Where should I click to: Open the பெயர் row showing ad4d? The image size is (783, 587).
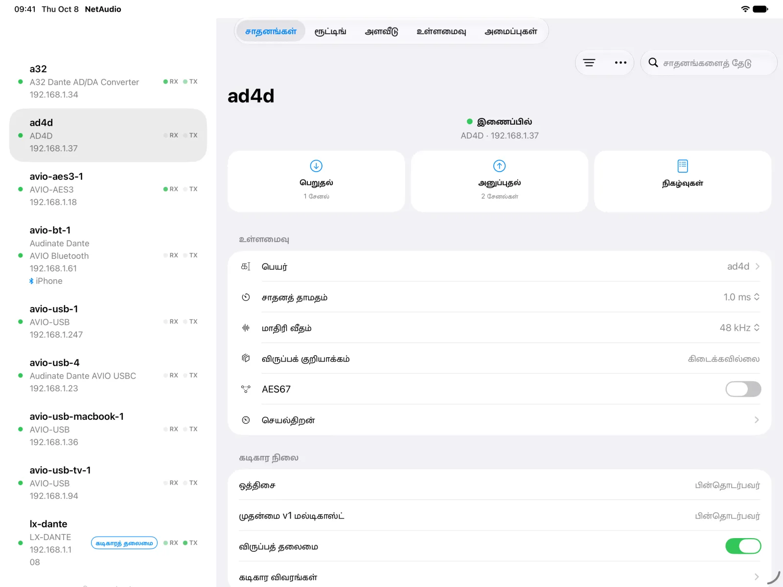point(499,266)
